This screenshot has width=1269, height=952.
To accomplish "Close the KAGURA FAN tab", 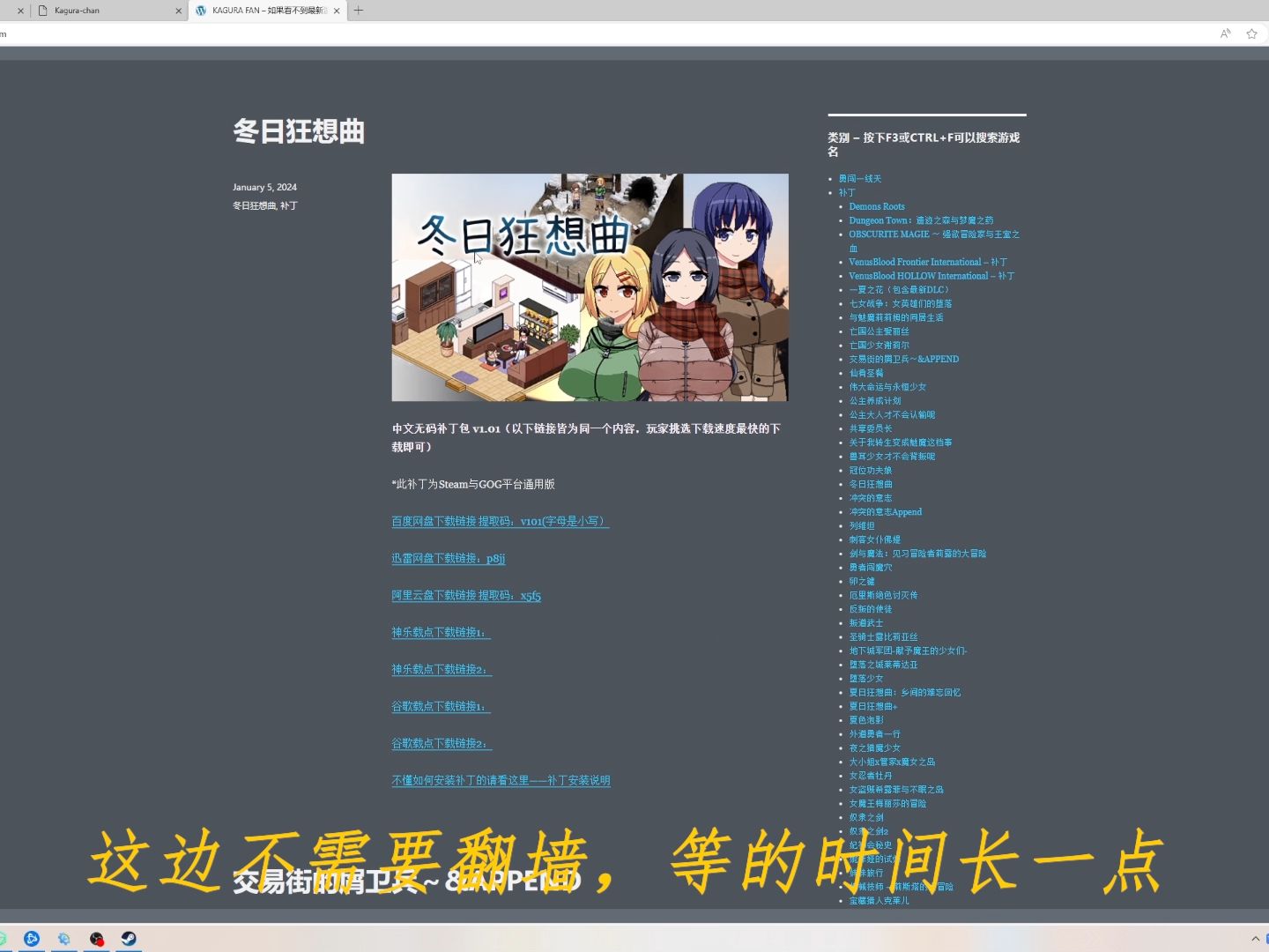I will tap(337, 11).
